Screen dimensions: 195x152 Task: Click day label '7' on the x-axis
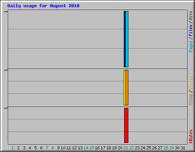coord(47,148)
